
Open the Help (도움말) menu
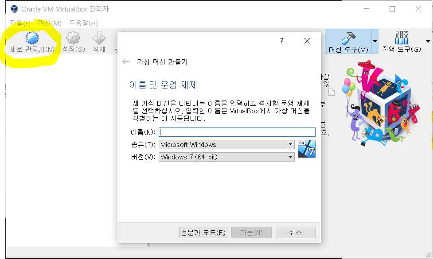click(83, 23)
